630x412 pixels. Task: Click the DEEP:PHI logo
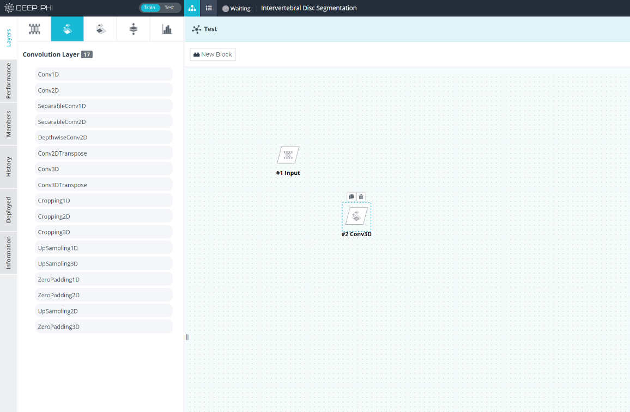point(28,8)
